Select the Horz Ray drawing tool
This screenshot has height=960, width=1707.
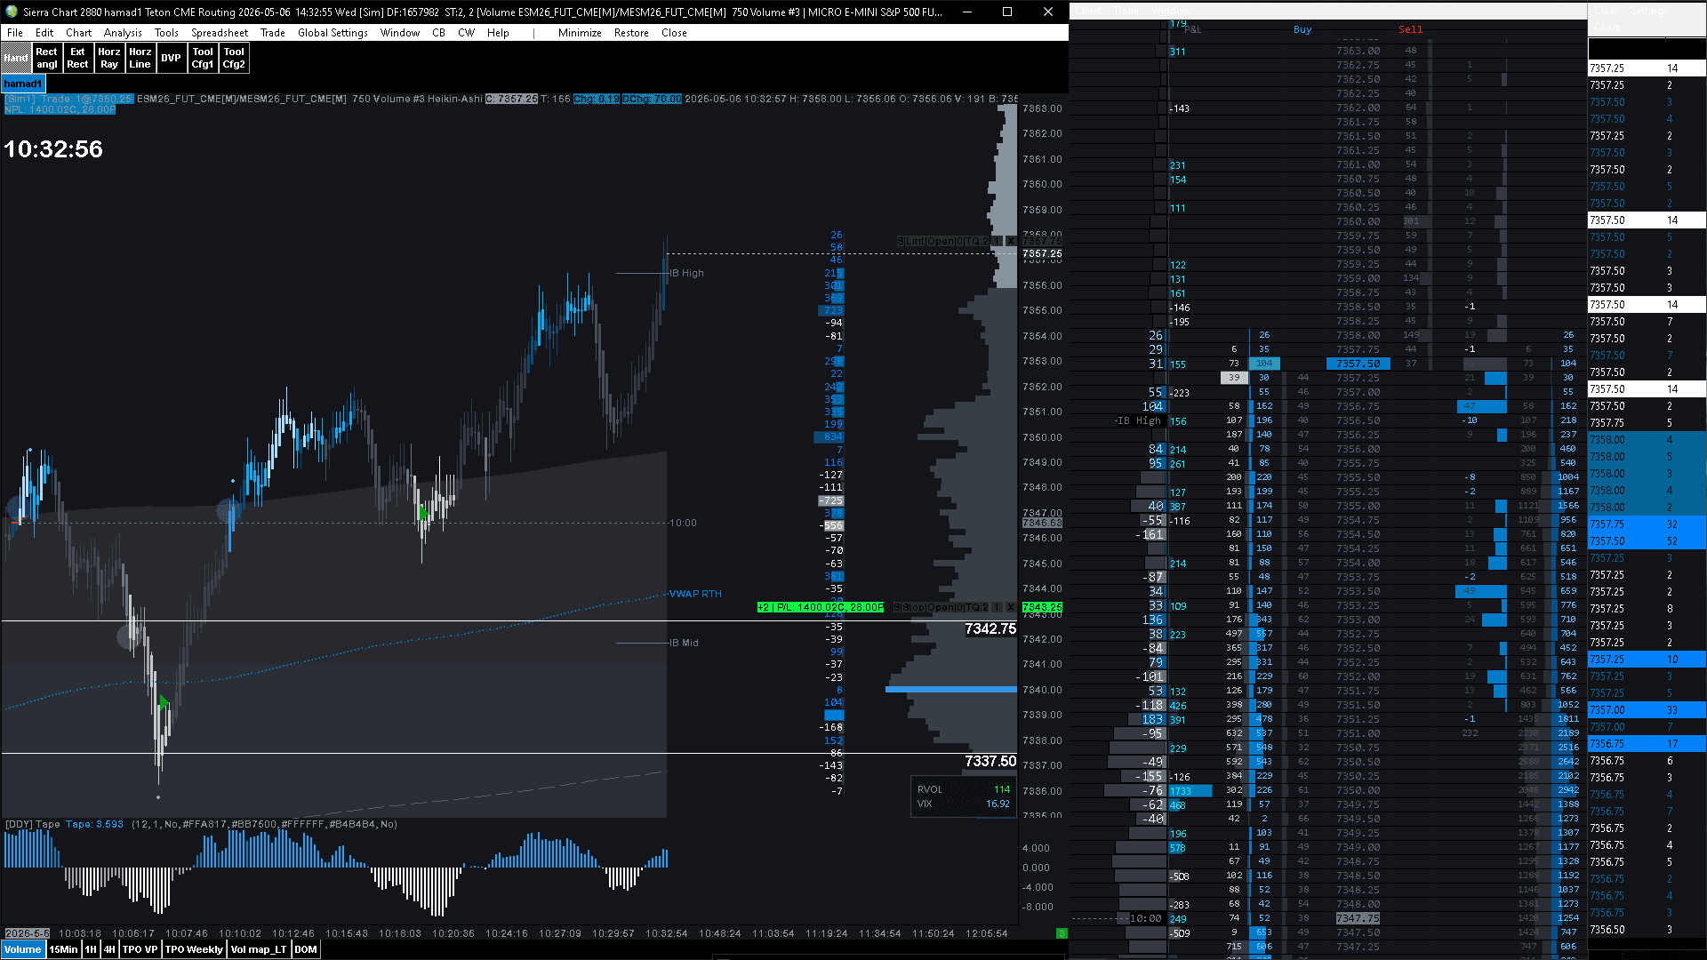tap(109, 58)
